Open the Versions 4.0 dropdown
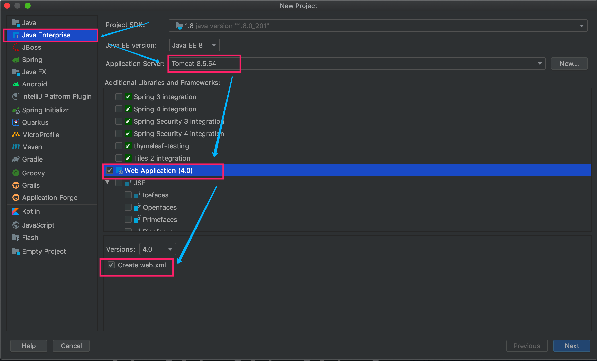Viewport: 597px width, 361px height. pyautogui.click(x=158, y=249)
